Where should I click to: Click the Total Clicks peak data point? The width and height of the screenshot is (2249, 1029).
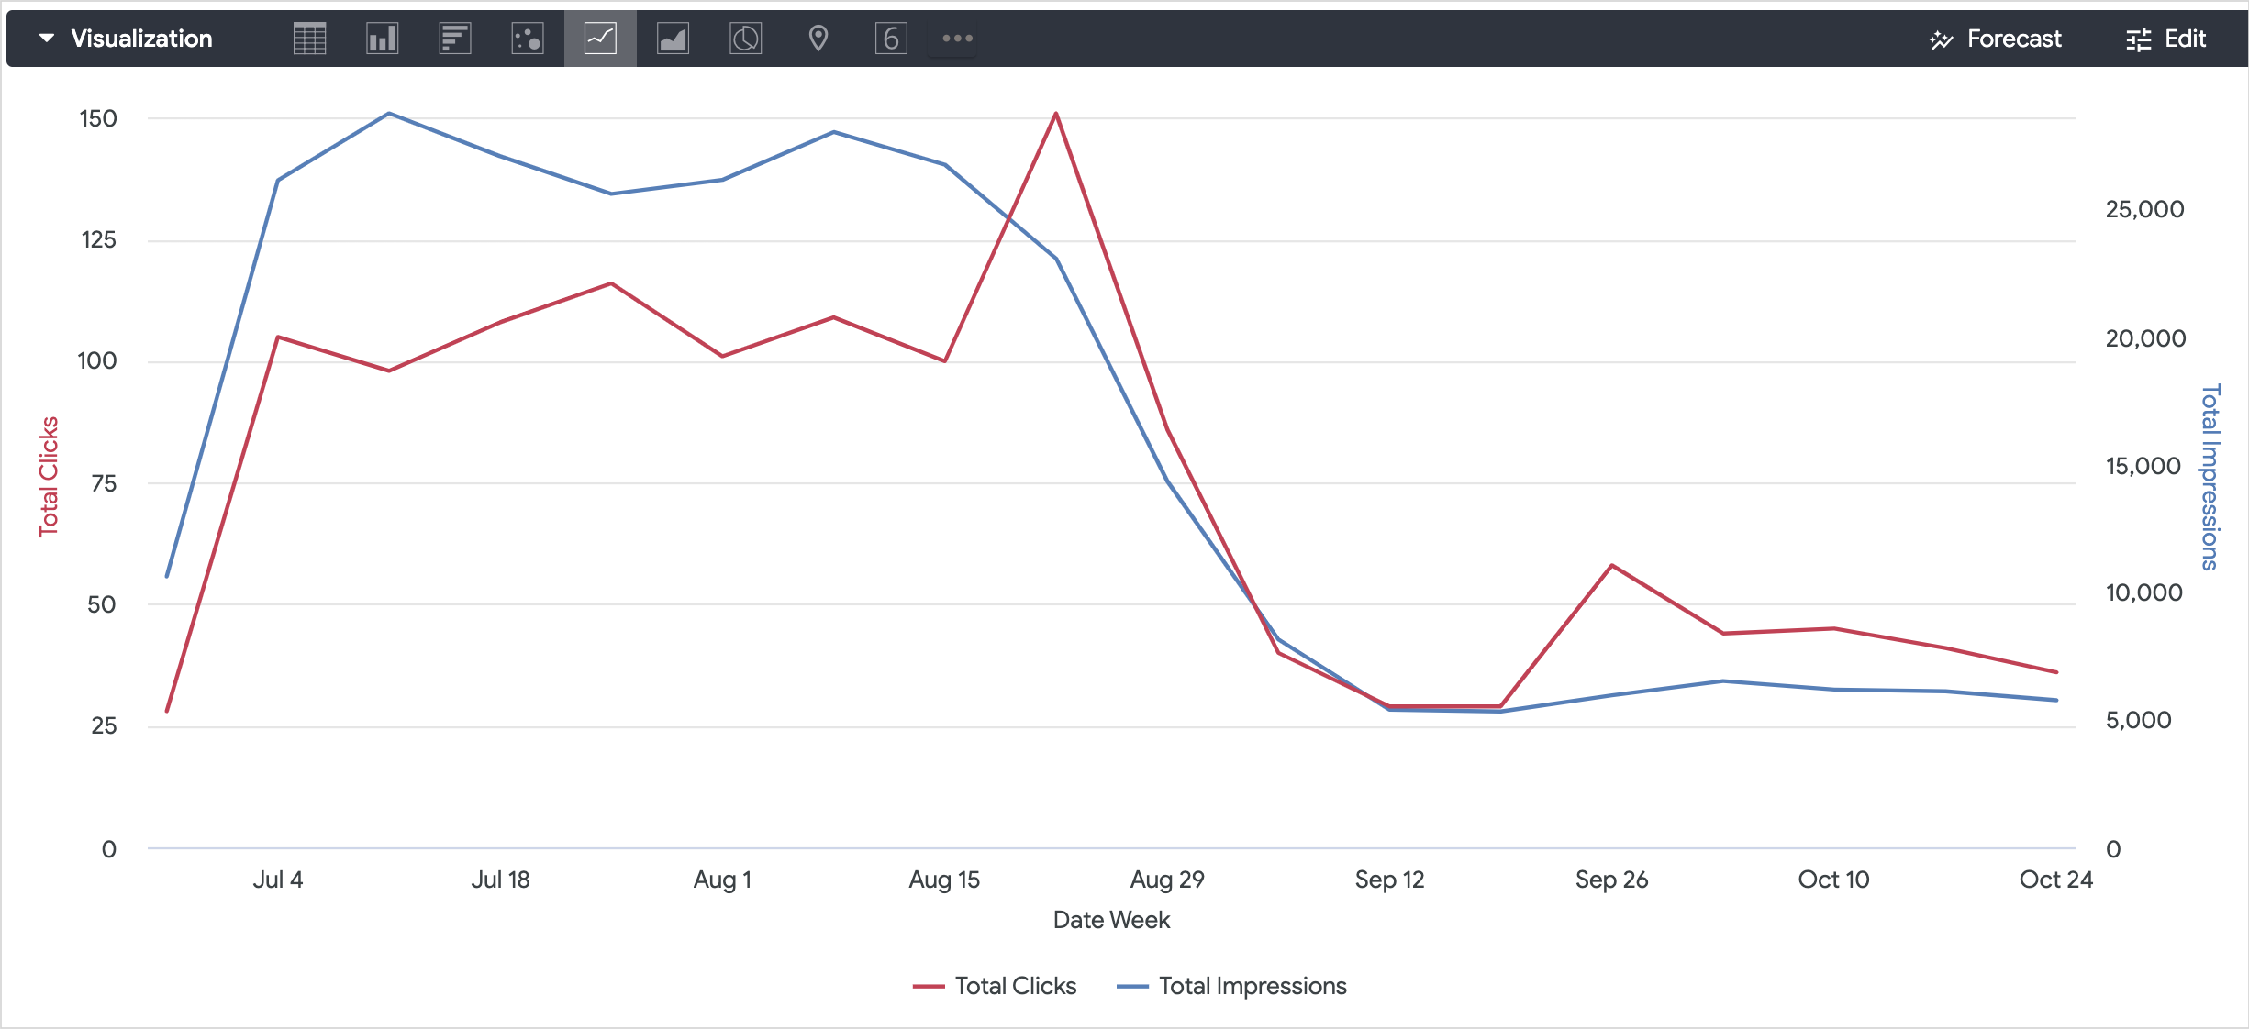click(1056, 114)
